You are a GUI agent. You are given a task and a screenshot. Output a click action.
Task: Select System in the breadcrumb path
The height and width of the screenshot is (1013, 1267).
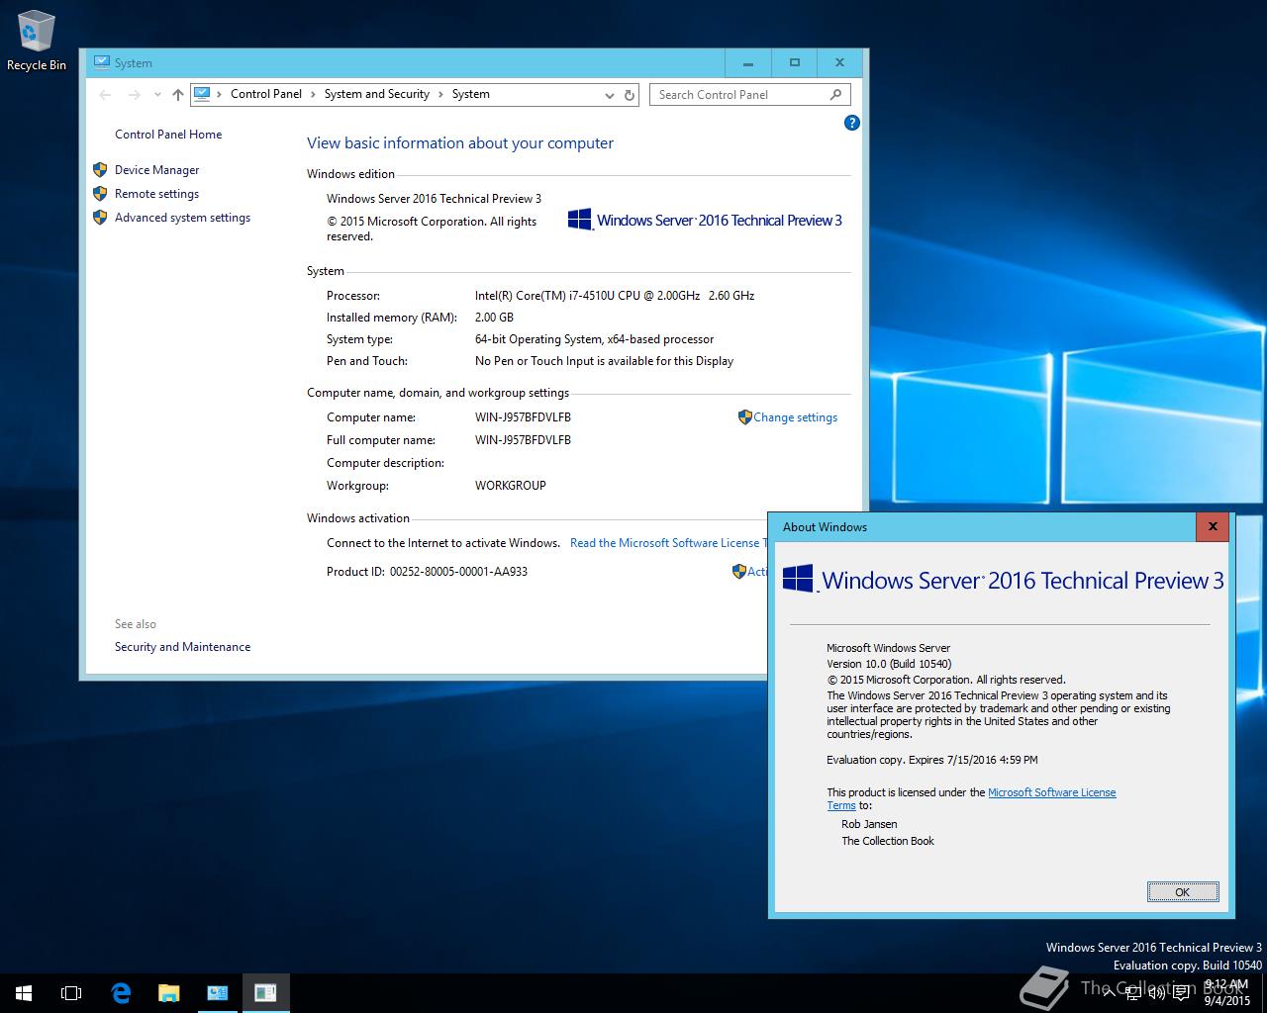[x=471, y=94]
